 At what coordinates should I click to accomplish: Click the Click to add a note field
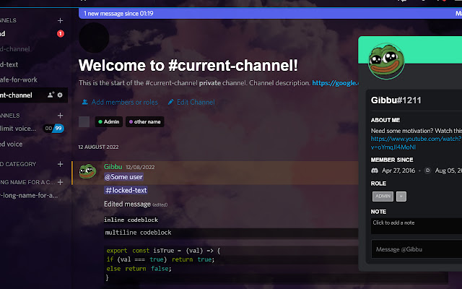(x=417, y=226)
